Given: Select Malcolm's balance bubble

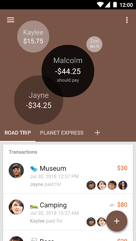Looking at the screenshot, I should click(68, 71).
